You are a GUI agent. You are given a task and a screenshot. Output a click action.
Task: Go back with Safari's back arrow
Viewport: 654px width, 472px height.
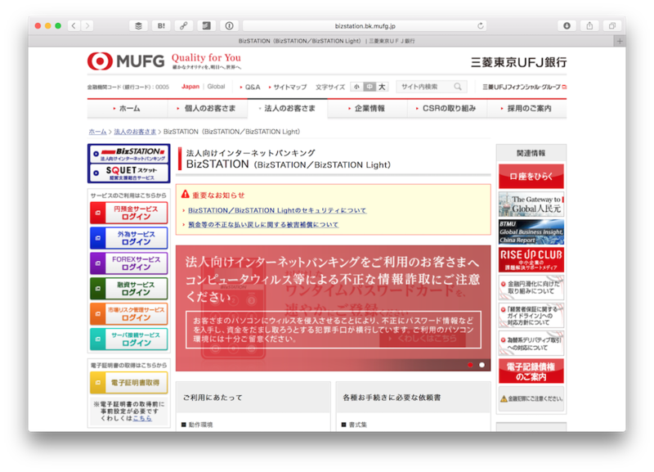(x=74, y=26)
